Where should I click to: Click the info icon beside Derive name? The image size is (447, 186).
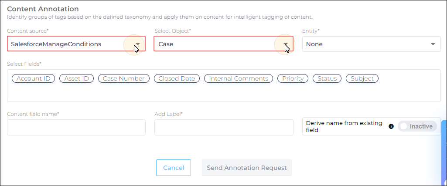[x=391, y=126]
